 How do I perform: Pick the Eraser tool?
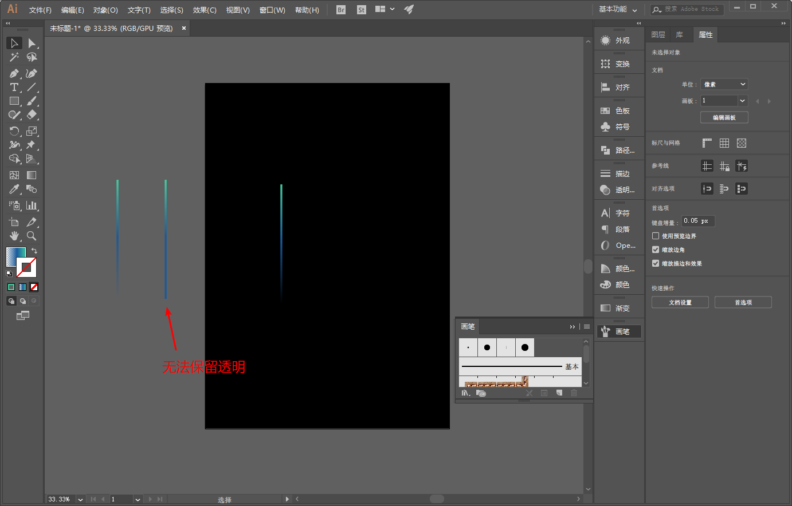click(x=32, y=114)
